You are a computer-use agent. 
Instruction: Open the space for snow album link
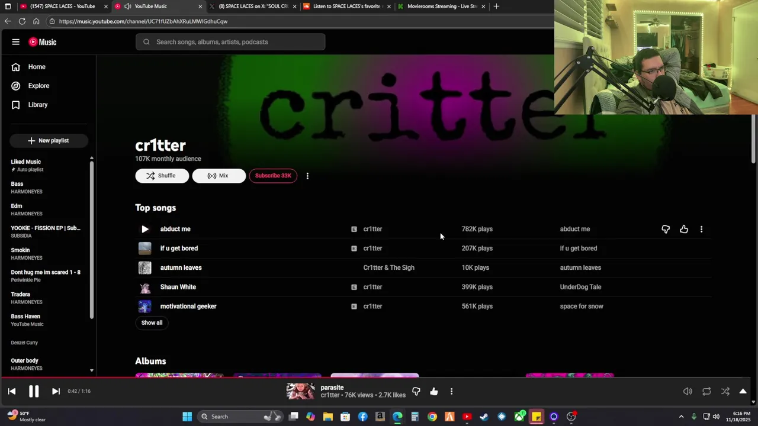(582, 306)
